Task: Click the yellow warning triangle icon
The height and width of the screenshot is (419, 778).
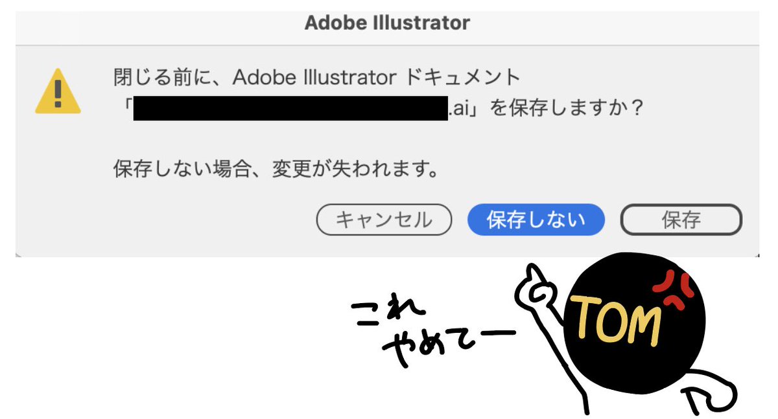Action: [58, 92]
